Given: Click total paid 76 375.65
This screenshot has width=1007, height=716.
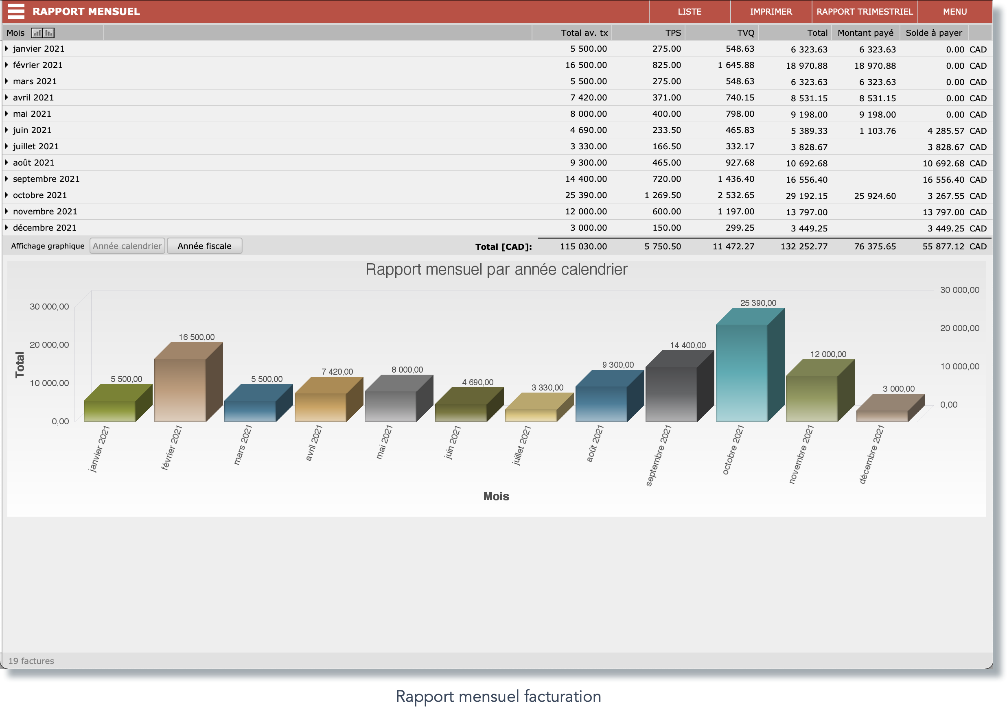Looking at the screenshot, I should coord(875,247).
